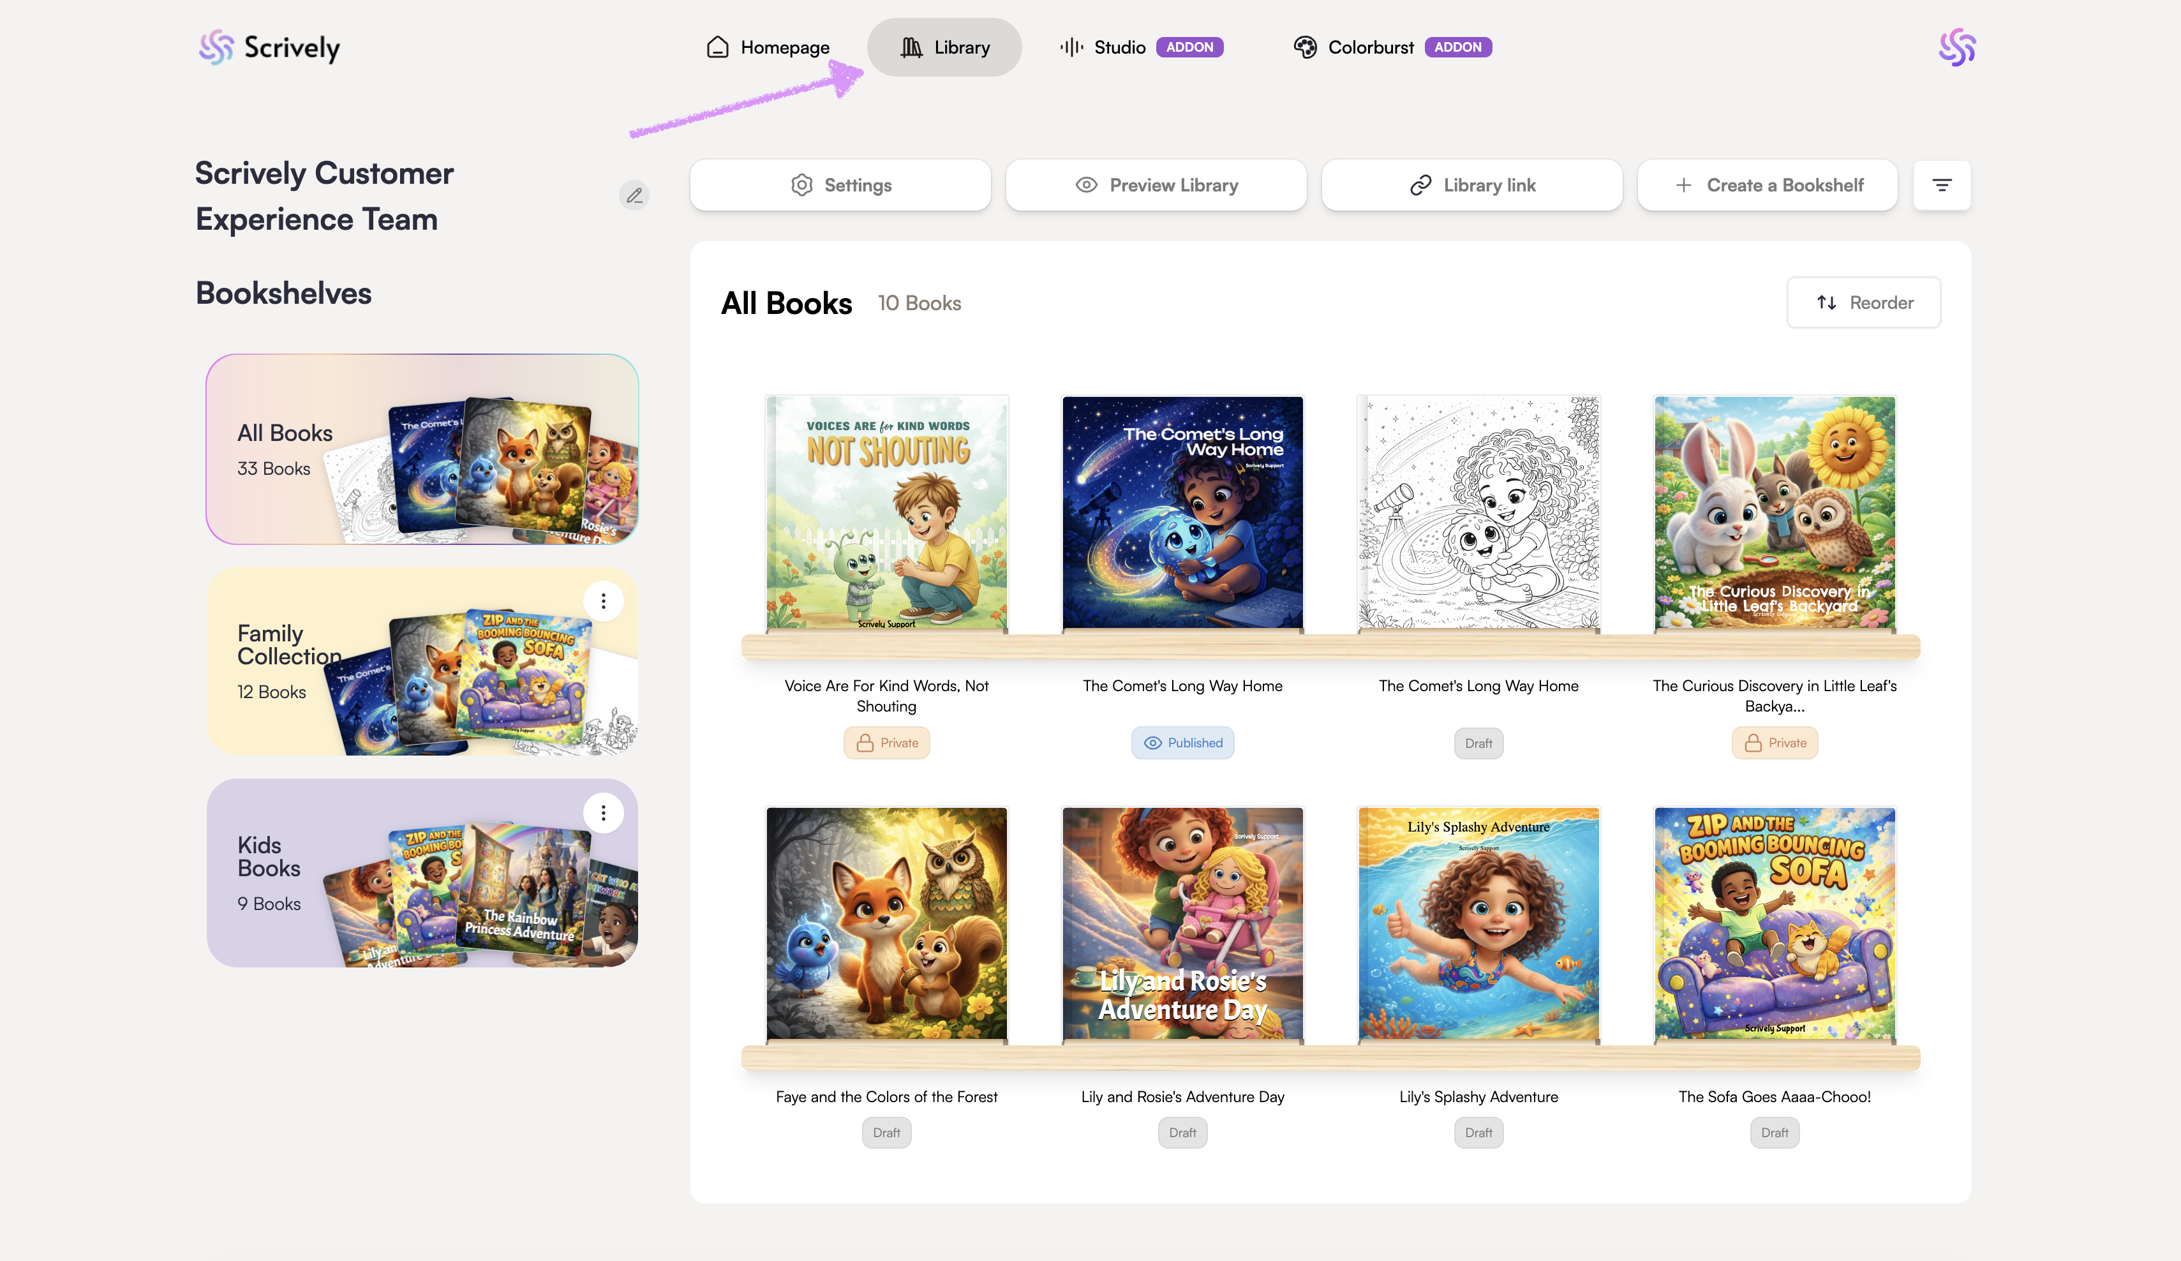This screenshot has width=2181, height=1261.
Task: Click Preview Library eye button
Action: 1156,185
